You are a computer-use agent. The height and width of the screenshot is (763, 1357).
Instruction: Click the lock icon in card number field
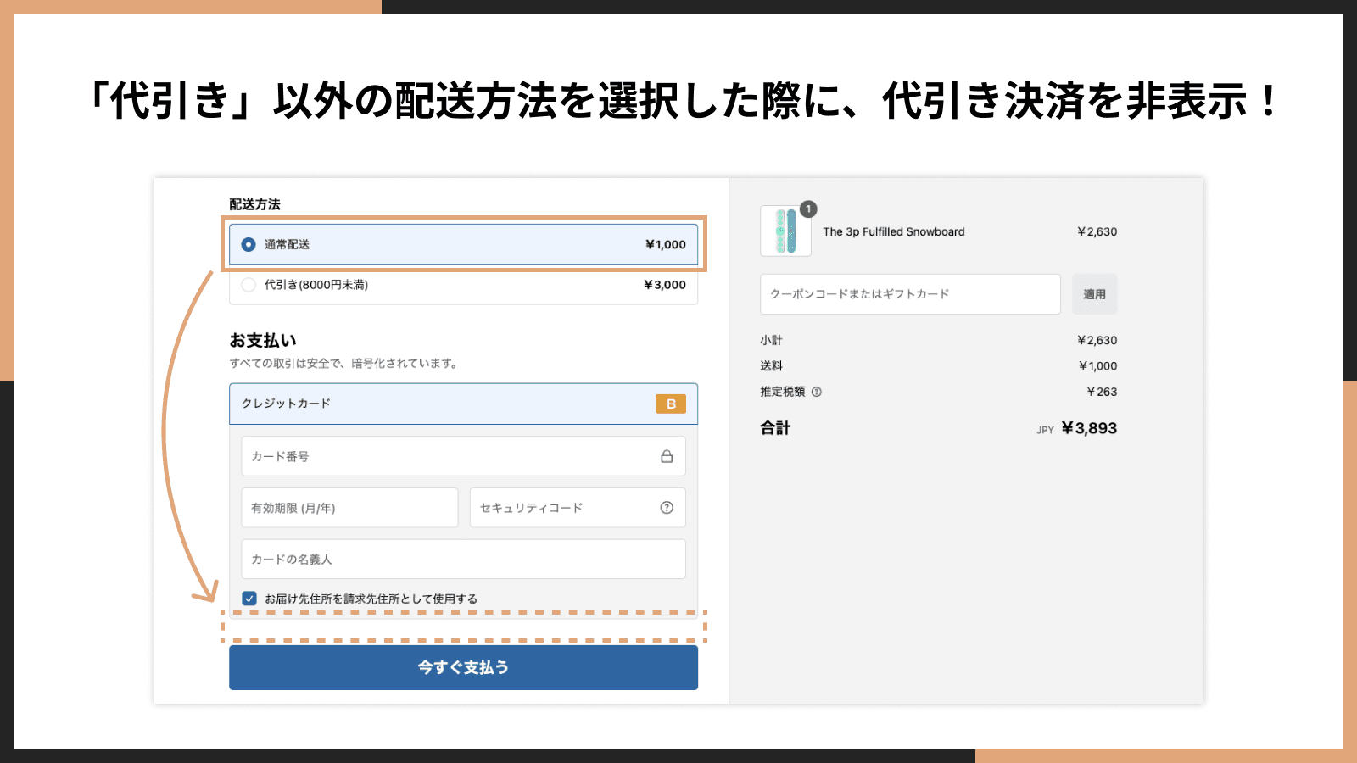point(667,456)
